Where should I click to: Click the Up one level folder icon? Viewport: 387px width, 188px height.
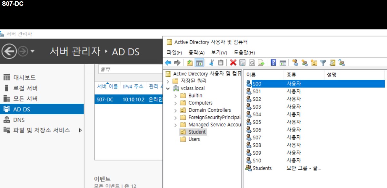point(190,63)
